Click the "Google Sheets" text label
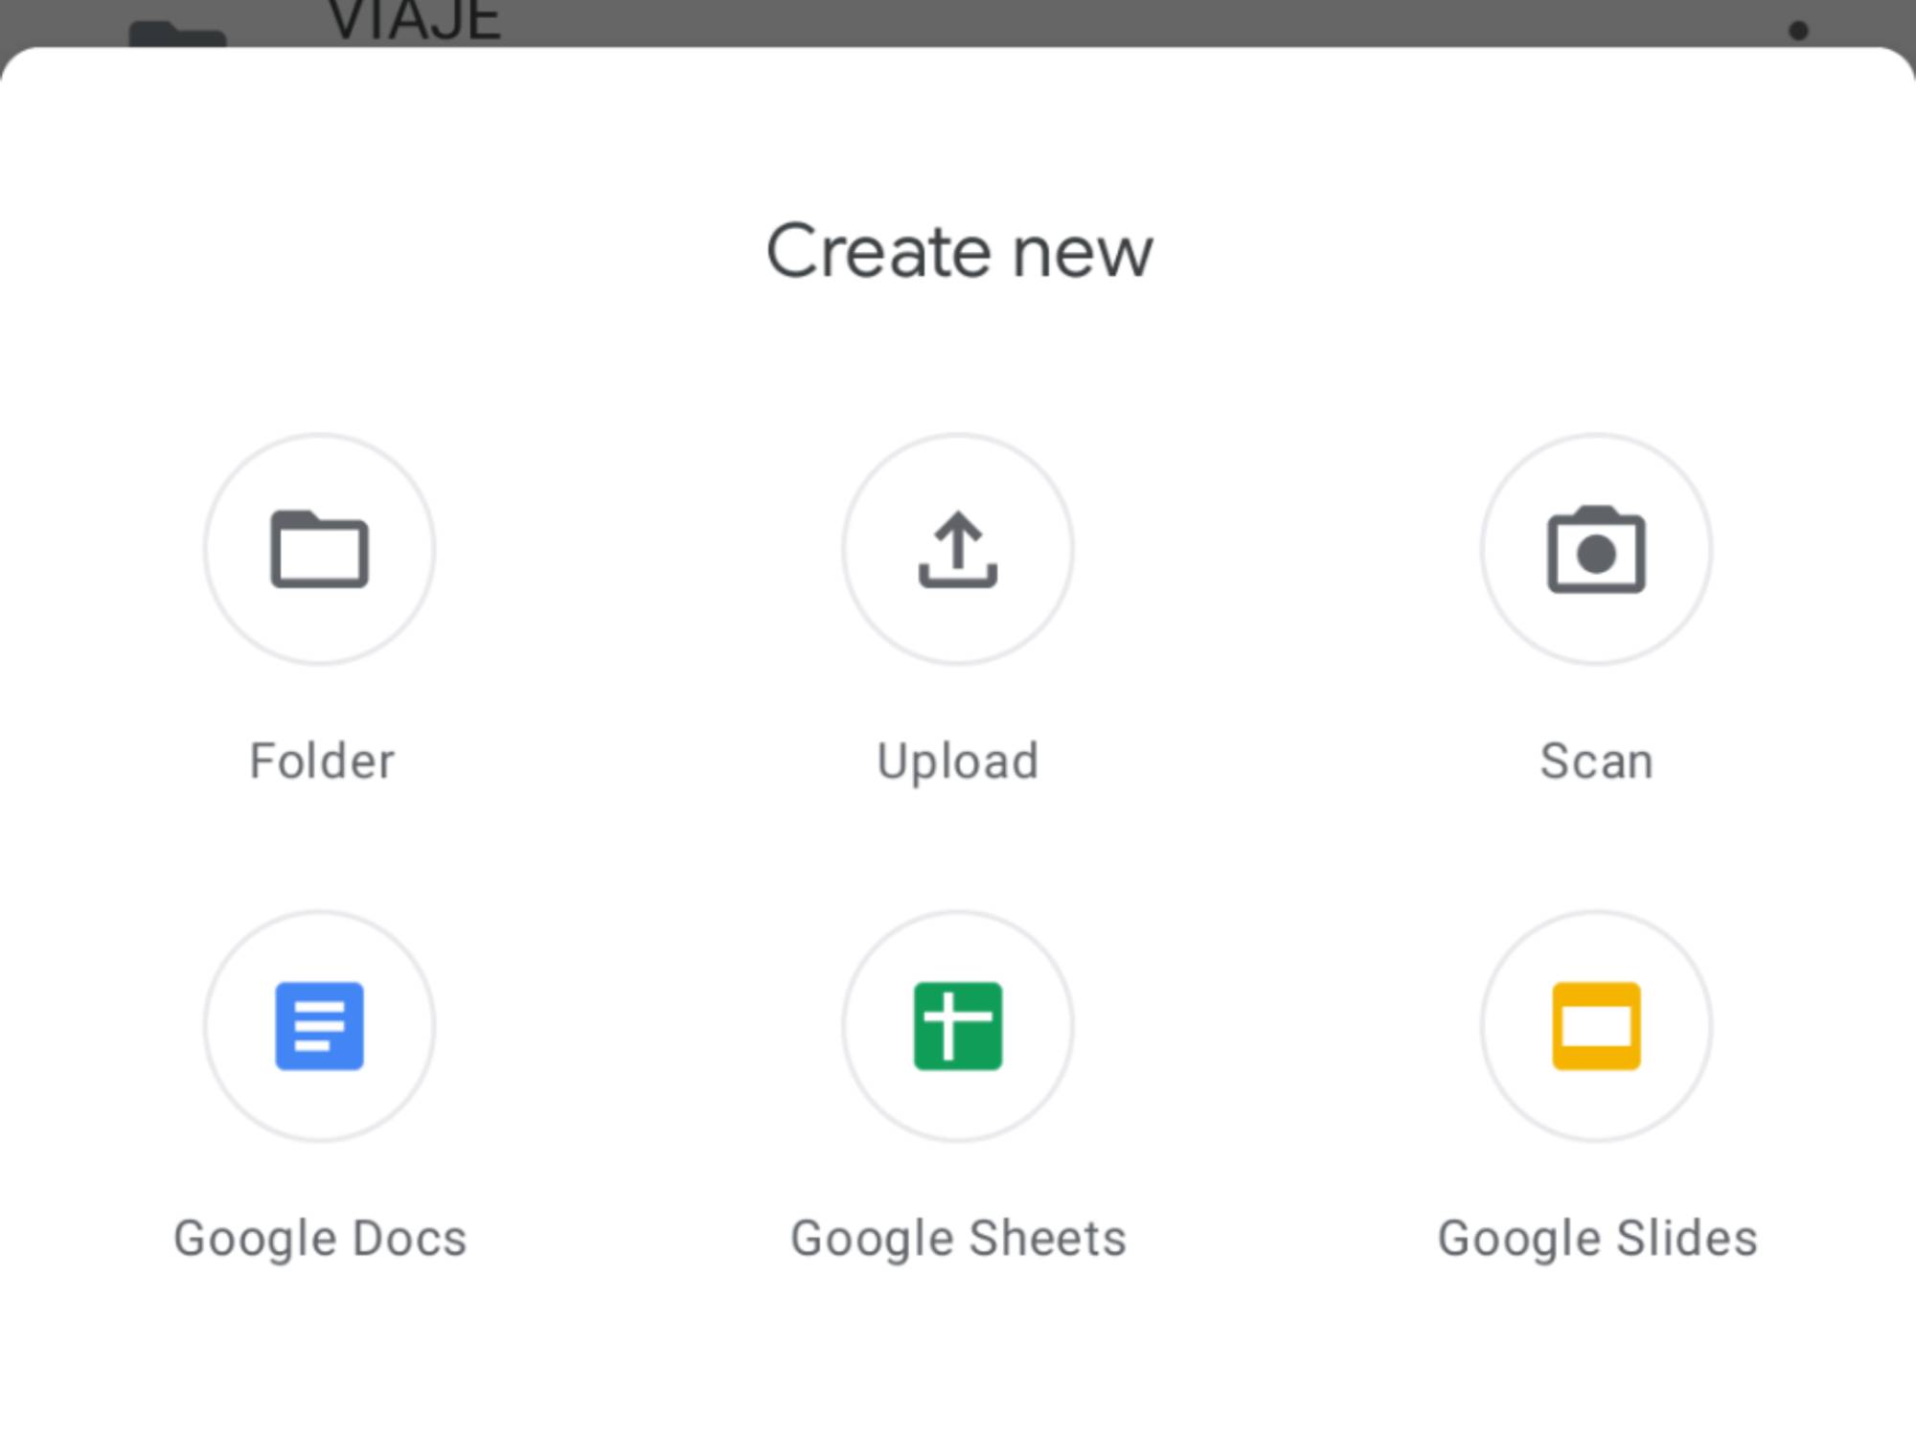Screen dimensions: 1916x1437 click(x=957, y=1239)
